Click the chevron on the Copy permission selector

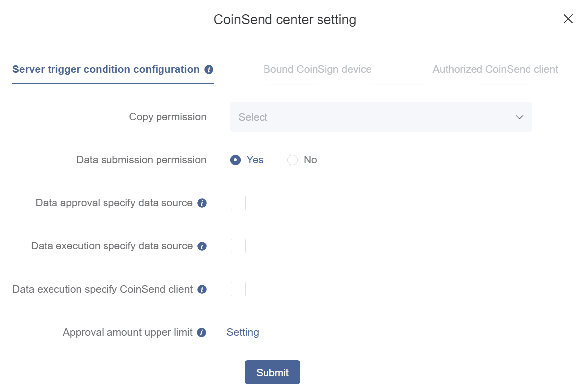pyautogui.click(x=519, y=117)
